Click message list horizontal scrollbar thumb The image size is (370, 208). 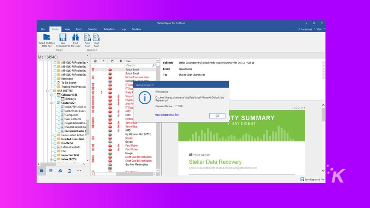[106, 174]
